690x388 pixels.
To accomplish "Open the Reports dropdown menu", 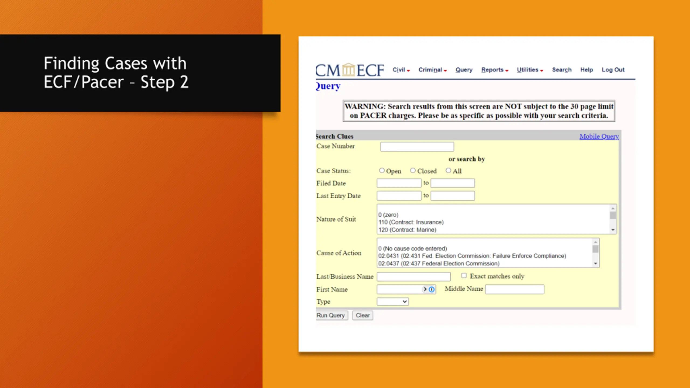I will point(495,70).
